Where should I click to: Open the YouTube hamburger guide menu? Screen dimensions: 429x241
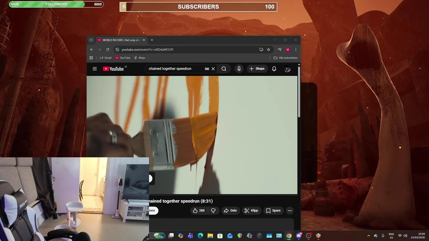coord(95,69)
